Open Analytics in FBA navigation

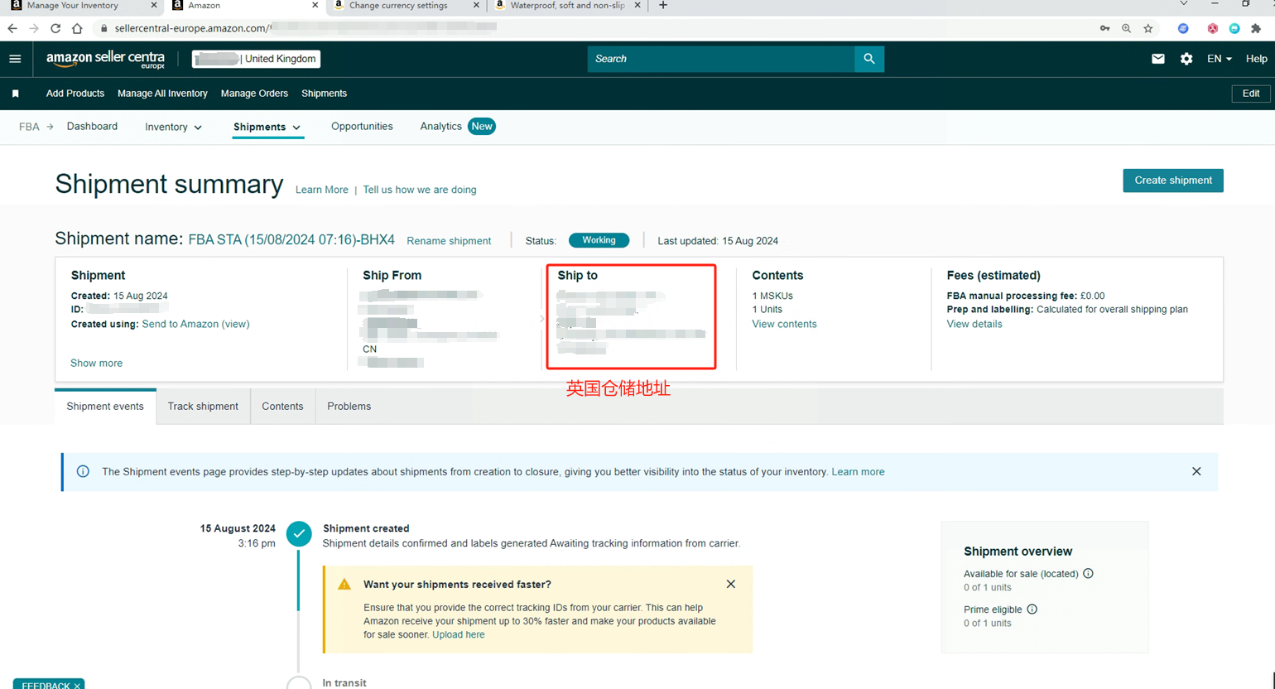tap(440, 126)
